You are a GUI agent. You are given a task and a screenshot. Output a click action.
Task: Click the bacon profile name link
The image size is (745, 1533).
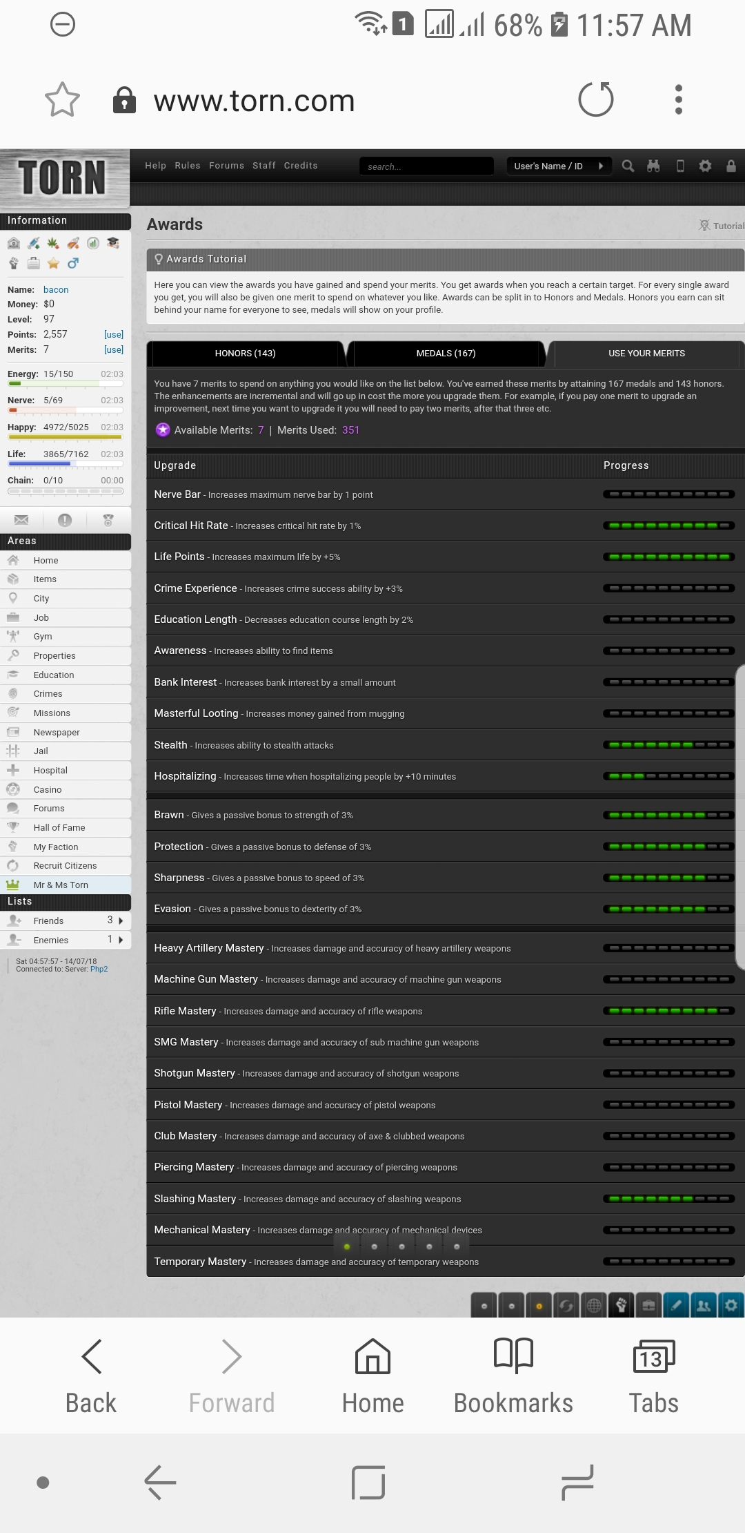[x=56, y=289]
